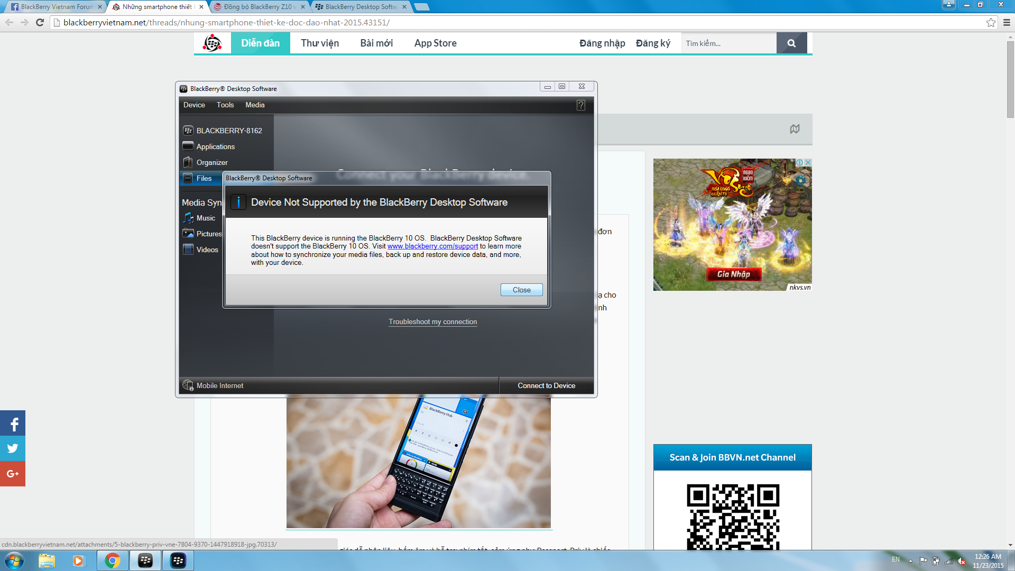Bookmark page with star icon
This screenshot has width=1015, height=571.
[x=991, y=22]
